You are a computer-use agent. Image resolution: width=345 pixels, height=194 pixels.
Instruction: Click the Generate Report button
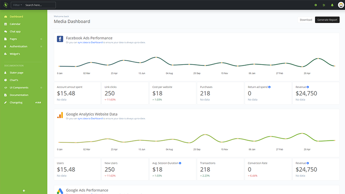pos(327,19)
